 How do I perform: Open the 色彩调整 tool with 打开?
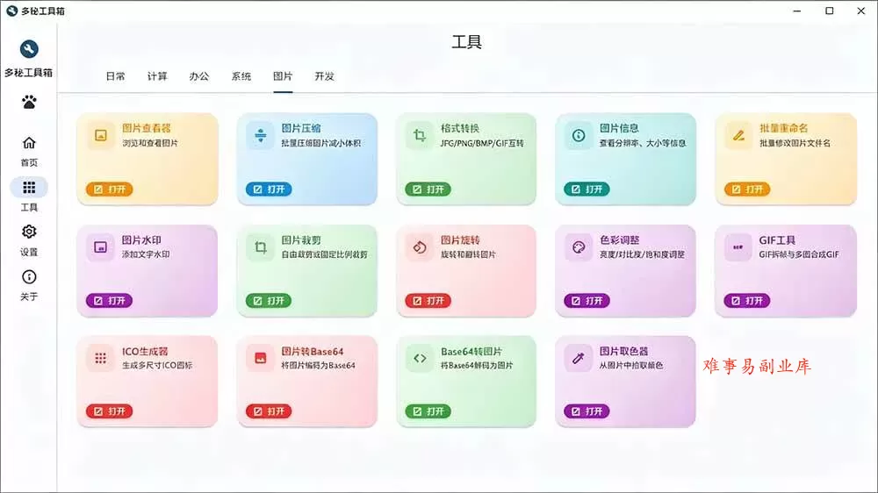(x=587, y=301)
